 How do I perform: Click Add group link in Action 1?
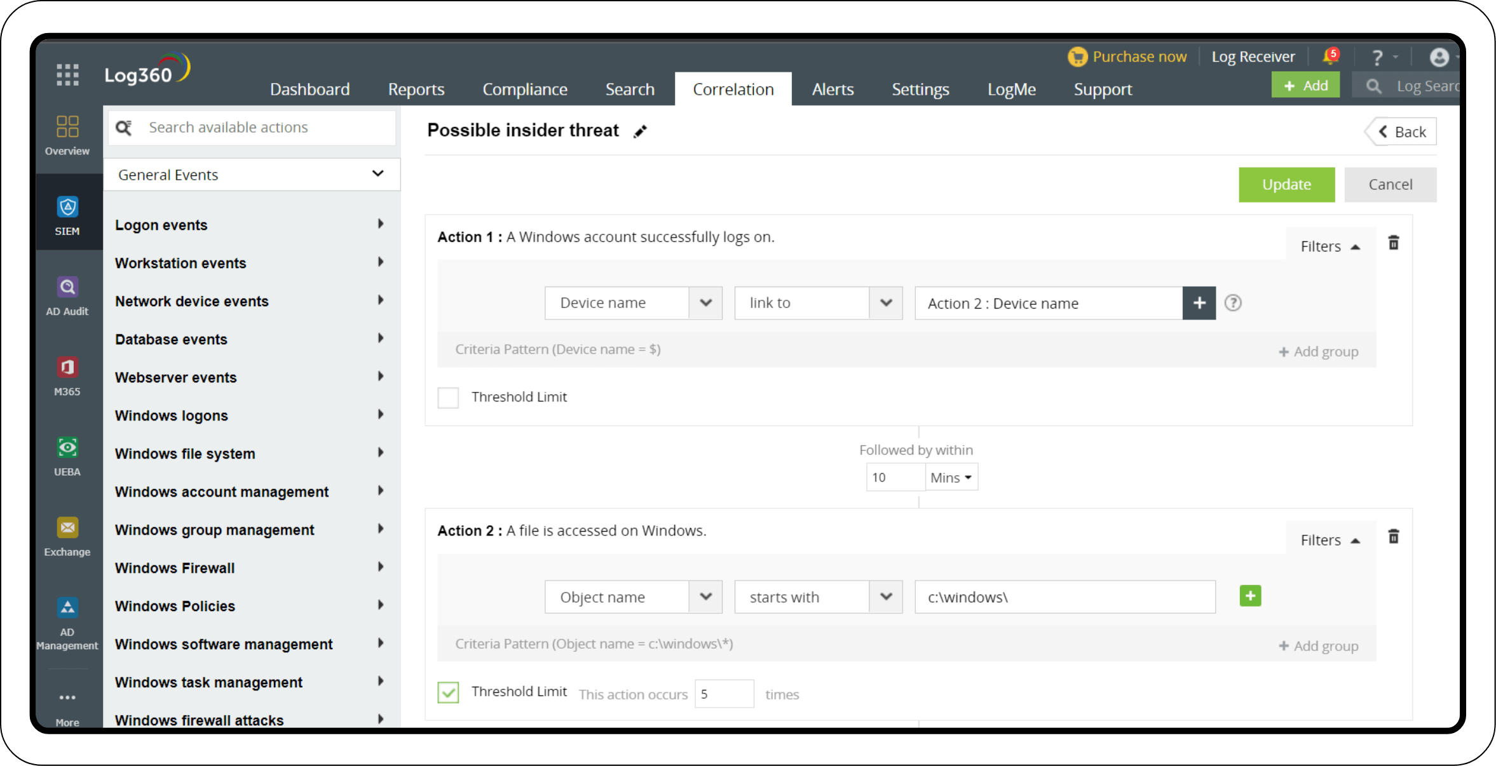1319,352
